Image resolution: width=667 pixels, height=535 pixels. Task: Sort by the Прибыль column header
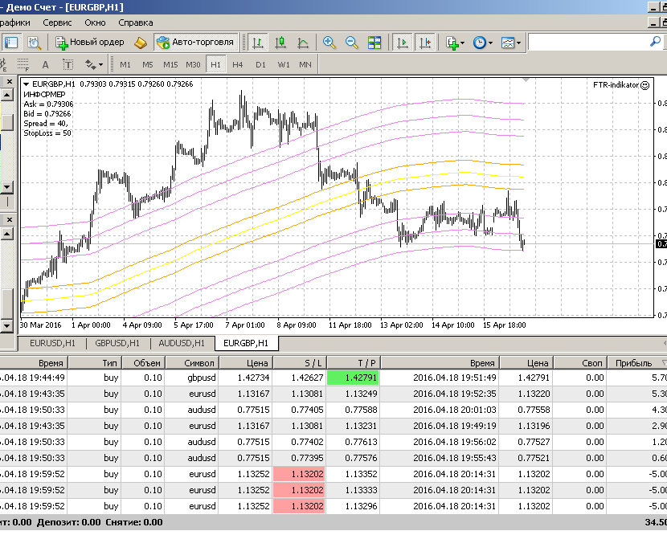tap(636, 363)
